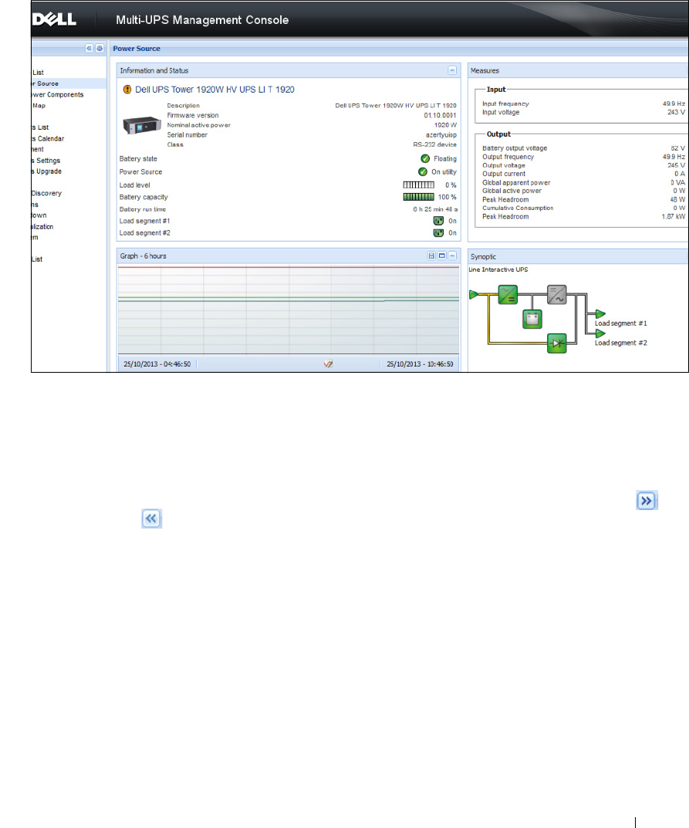Click the grey DC/AC inverter block in the Synoptic
This screenshot has width=689, height=828.
pos(556,295)
